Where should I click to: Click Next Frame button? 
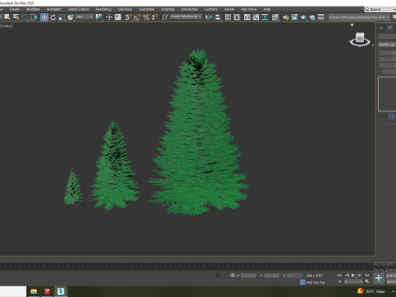(x=360, y=276)
